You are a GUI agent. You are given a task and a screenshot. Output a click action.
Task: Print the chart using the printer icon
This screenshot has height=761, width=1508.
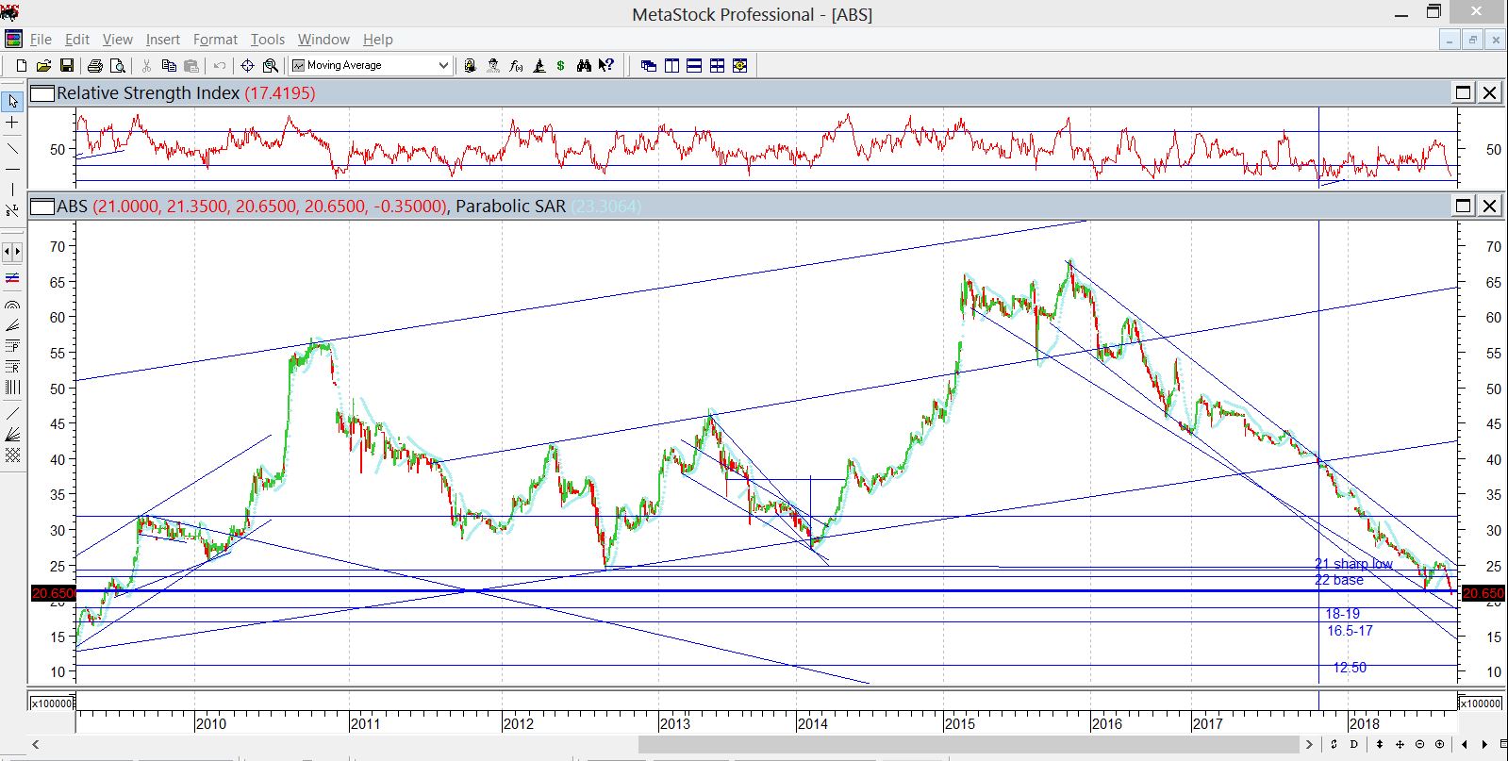(95, 65)
